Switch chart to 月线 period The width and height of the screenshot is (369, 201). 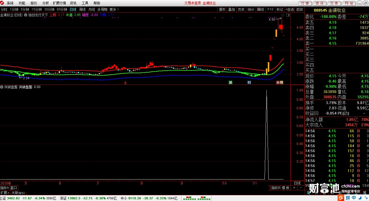tap(92, 9)
